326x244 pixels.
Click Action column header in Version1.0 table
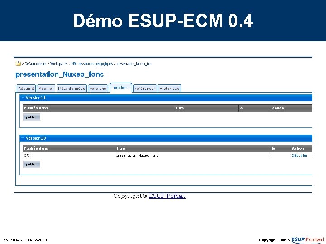tap(298, 148)
